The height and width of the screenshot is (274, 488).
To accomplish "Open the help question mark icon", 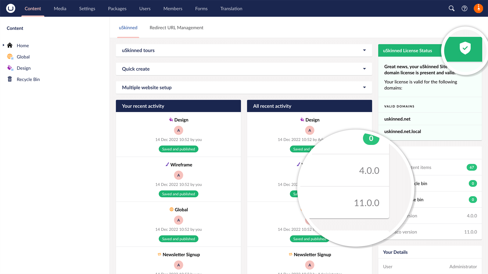I will (464, 8).
